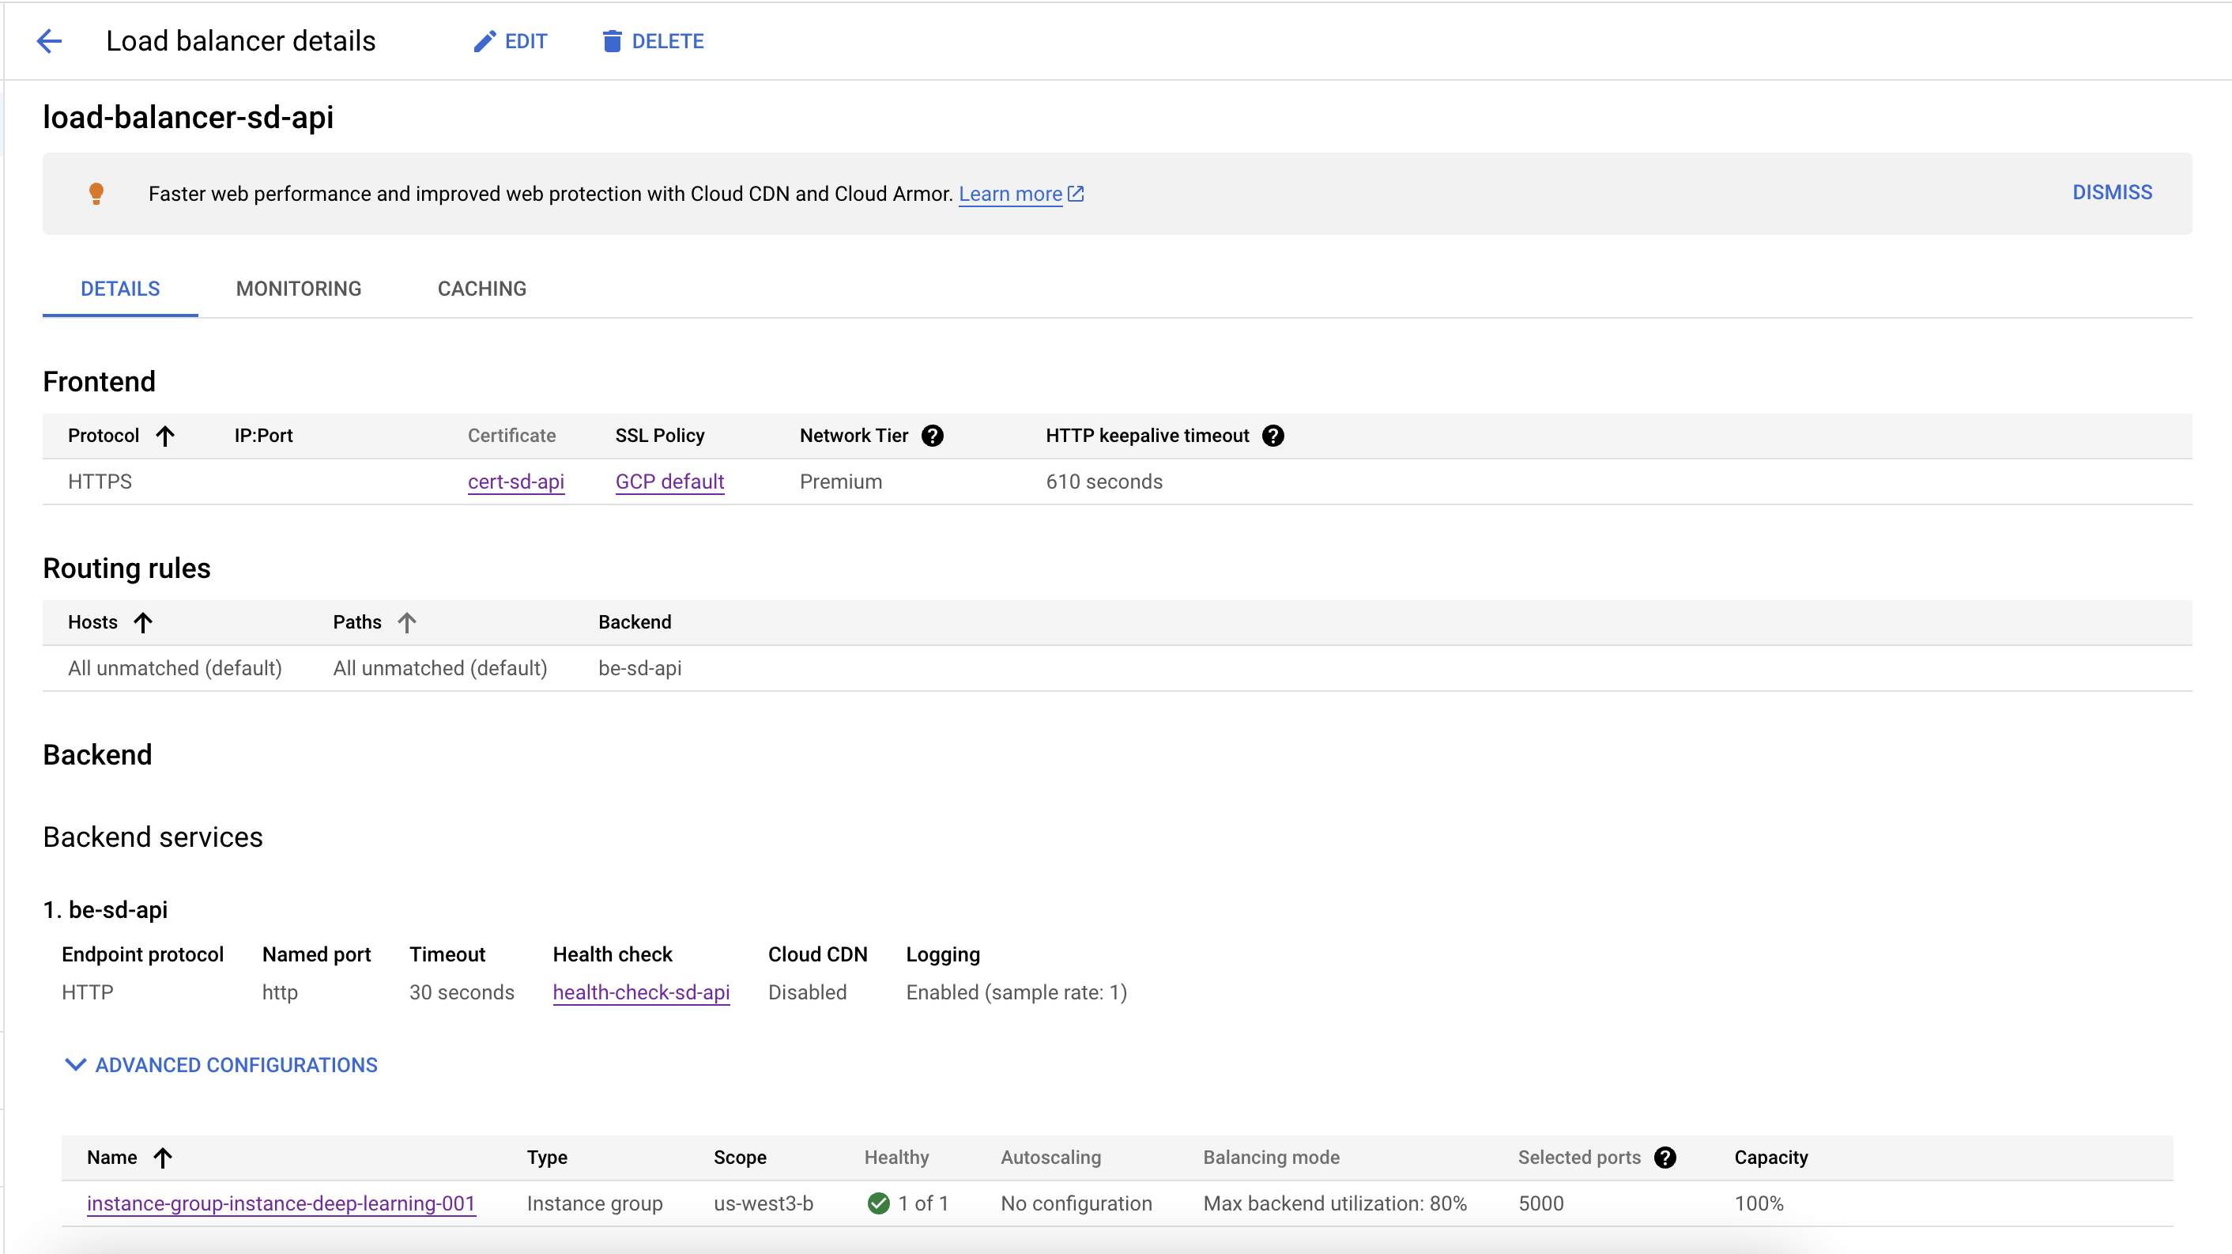Open the cert-sd-api certificate link

coord(515,481)
